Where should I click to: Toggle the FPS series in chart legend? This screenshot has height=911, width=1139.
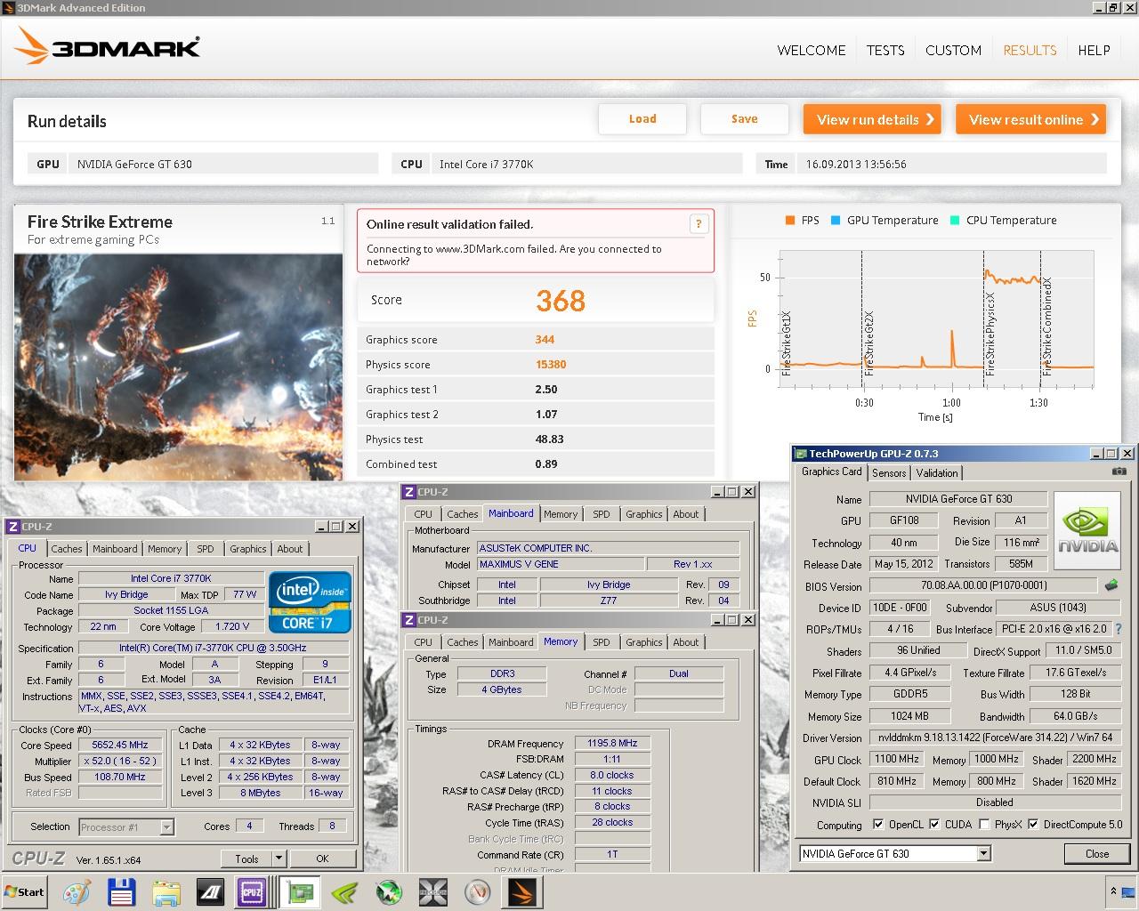coord(802,221)
